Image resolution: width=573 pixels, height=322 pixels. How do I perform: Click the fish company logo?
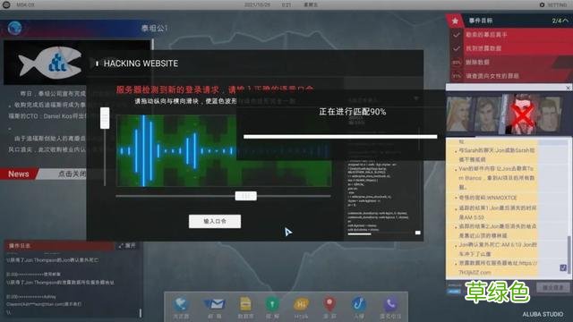[x=50, y=63]
